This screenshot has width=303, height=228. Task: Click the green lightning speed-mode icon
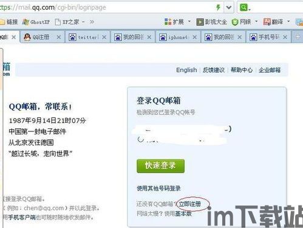[218, 8]
